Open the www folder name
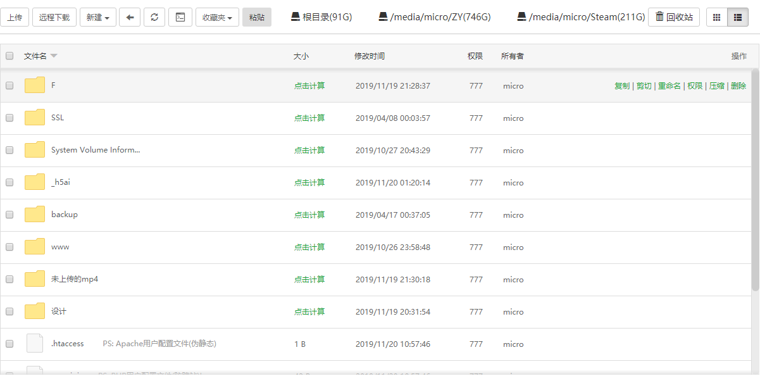Image resolution: width=760 pixels, height=376 pixels. pos(60,247)
